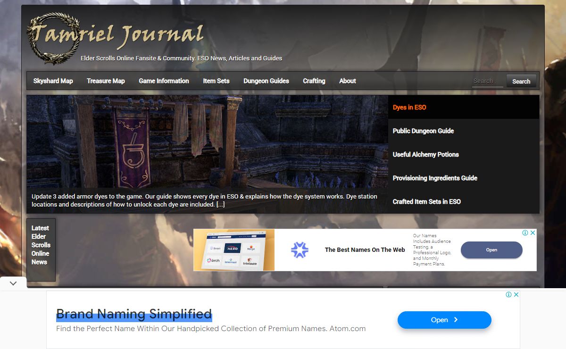Open the info icon on the bottom ad
Screen dimensions: 566x349
tap(508, 294)
